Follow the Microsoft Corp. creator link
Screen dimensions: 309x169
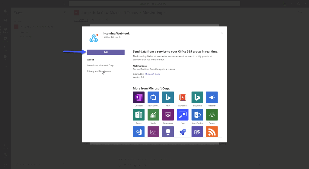(x=152, y=74)
